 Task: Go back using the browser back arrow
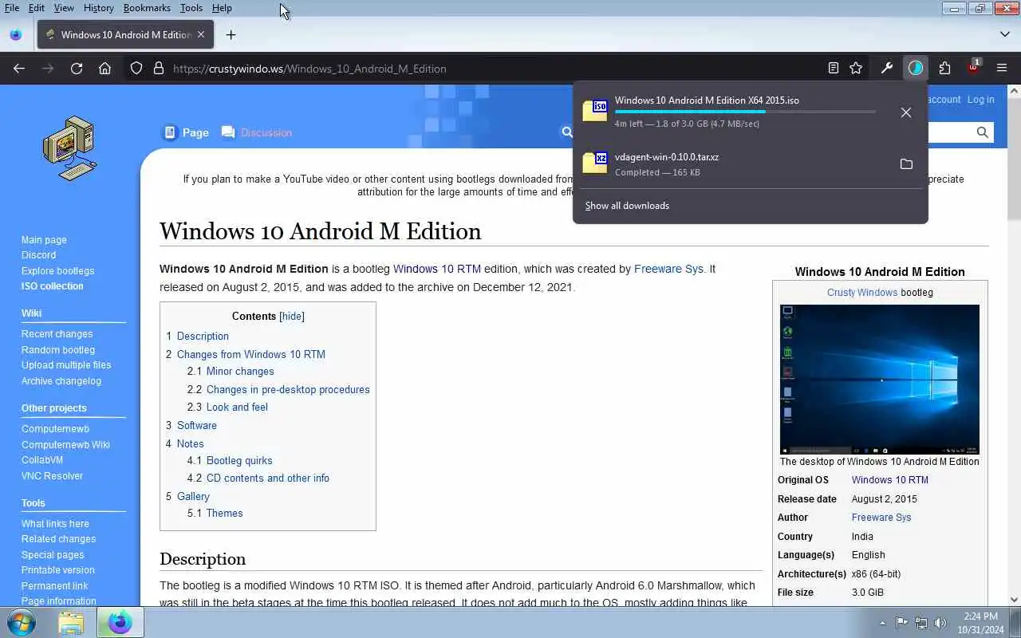[19, 69]
